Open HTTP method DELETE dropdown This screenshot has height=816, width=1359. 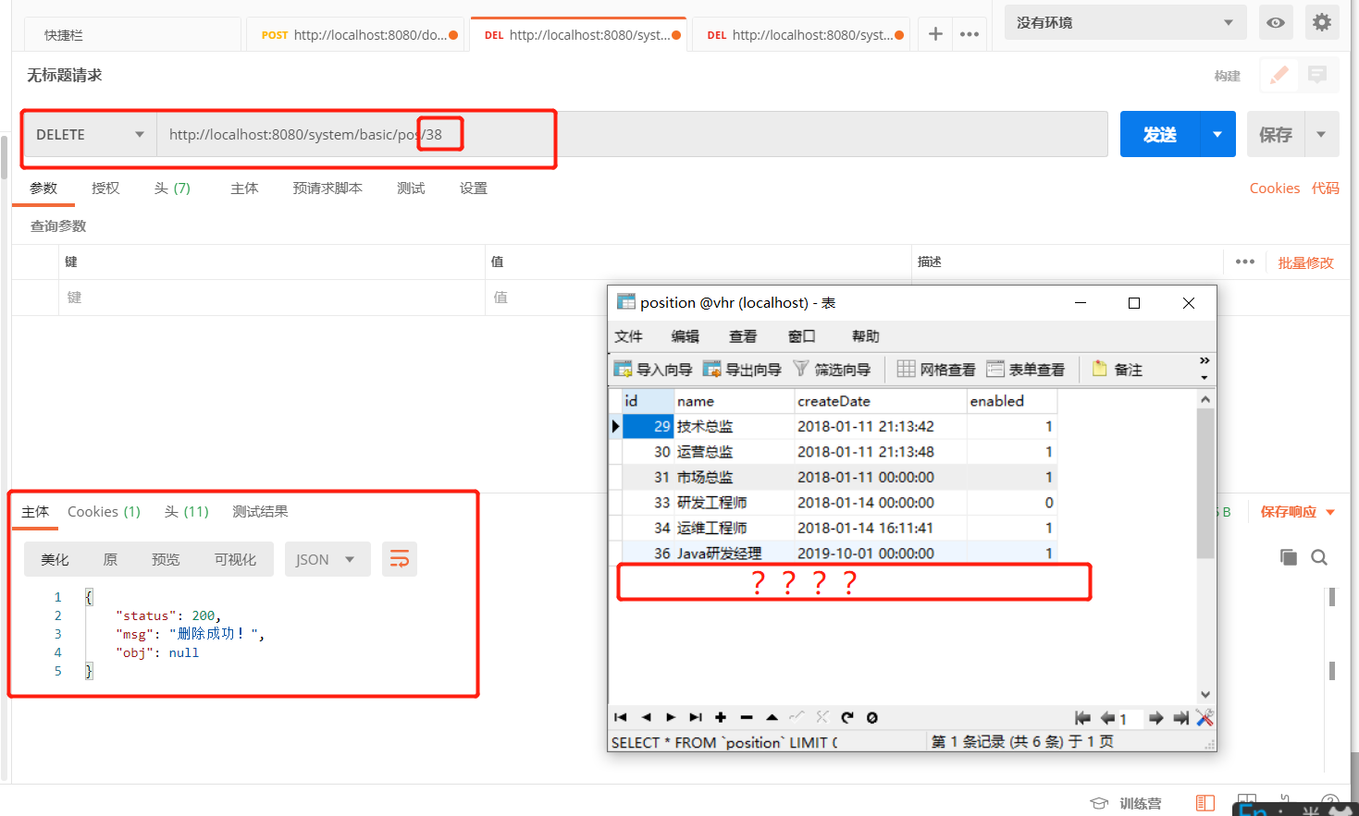pos(90,134)
